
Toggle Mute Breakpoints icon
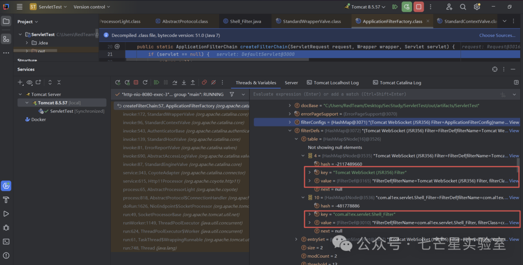214,82
